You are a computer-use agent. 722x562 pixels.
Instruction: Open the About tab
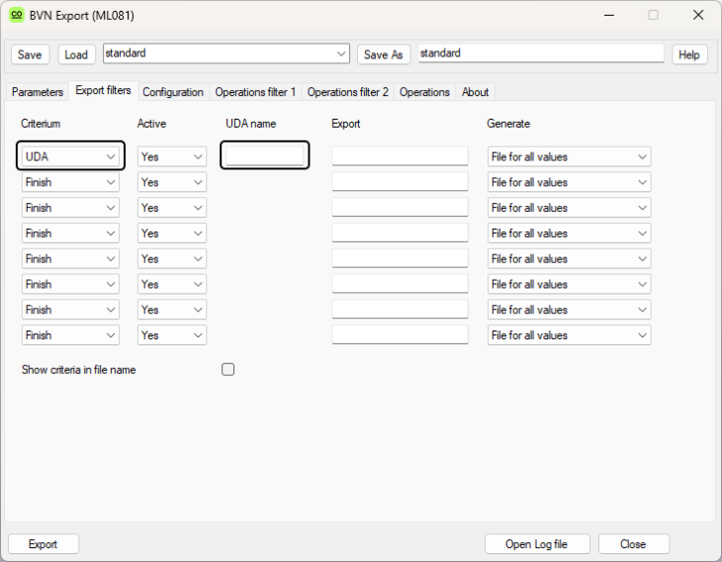coord(475,92)
